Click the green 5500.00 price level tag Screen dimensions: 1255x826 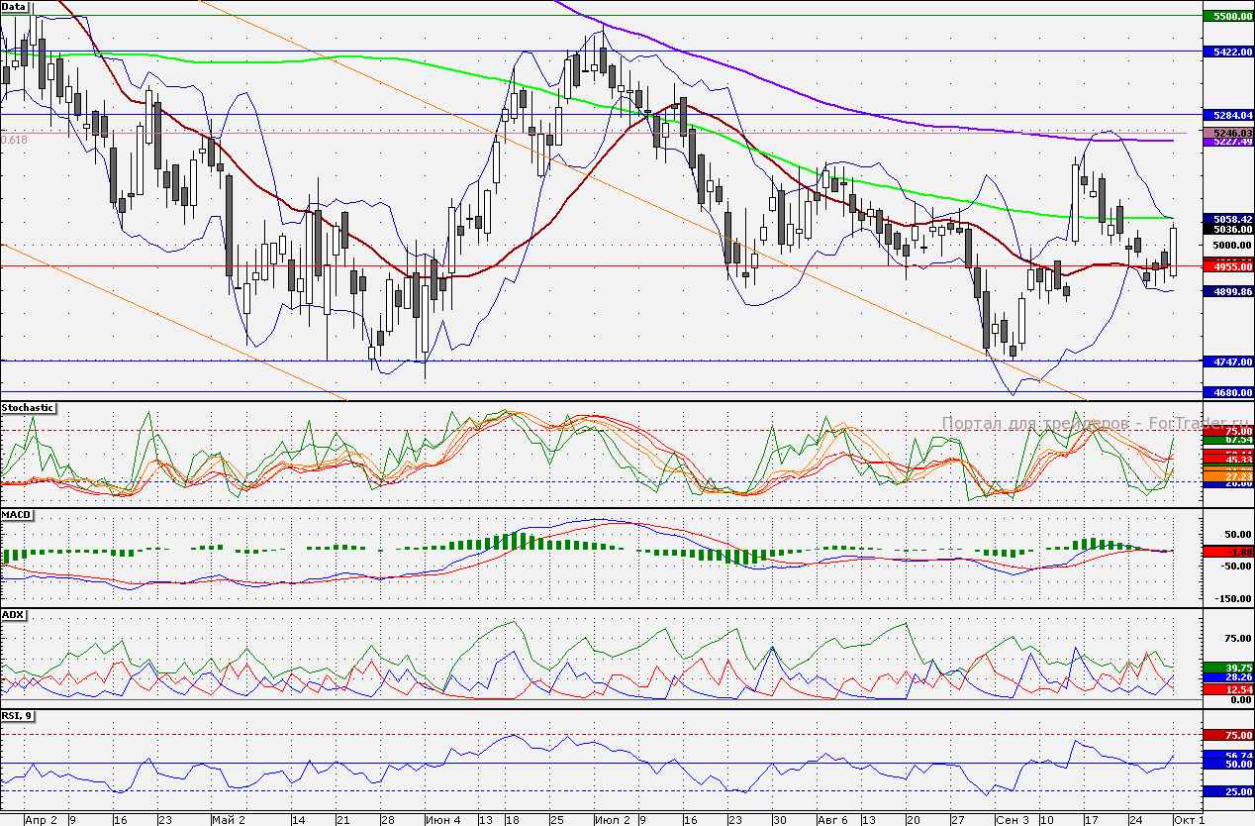click(x=1227, y=17)
